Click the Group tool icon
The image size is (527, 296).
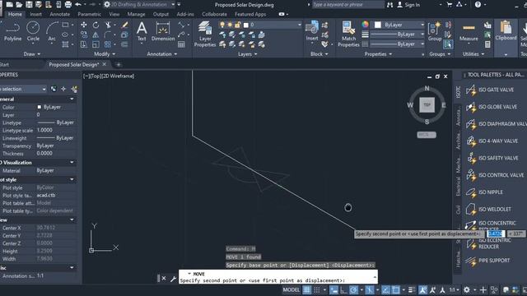point(434,31)
